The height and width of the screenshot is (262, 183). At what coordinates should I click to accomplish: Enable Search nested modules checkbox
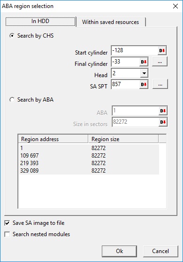click(x=7, y=234)
